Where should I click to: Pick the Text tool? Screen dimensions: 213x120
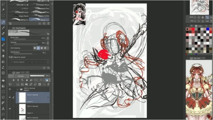(x=3, y=108)
